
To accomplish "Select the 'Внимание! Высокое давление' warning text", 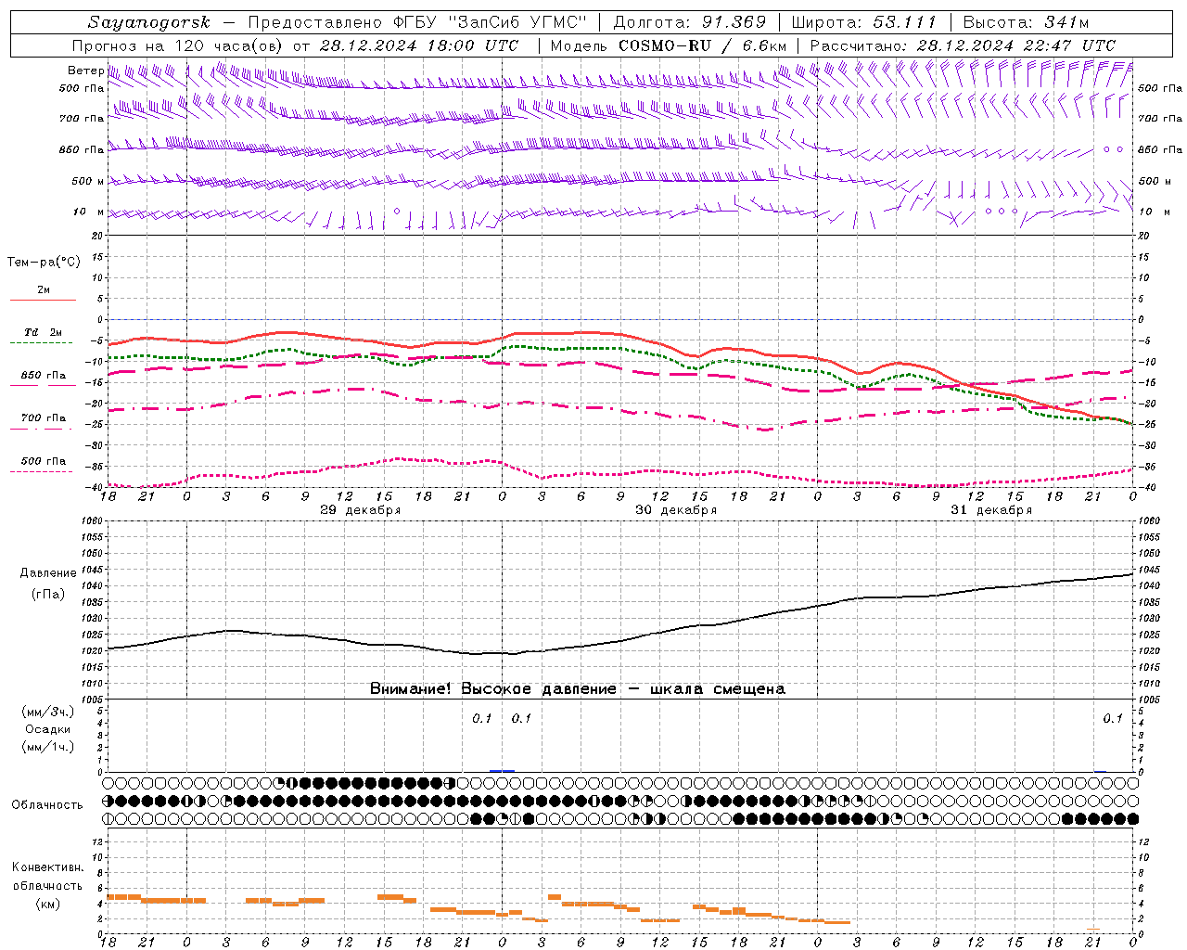I will click(492, 689).
